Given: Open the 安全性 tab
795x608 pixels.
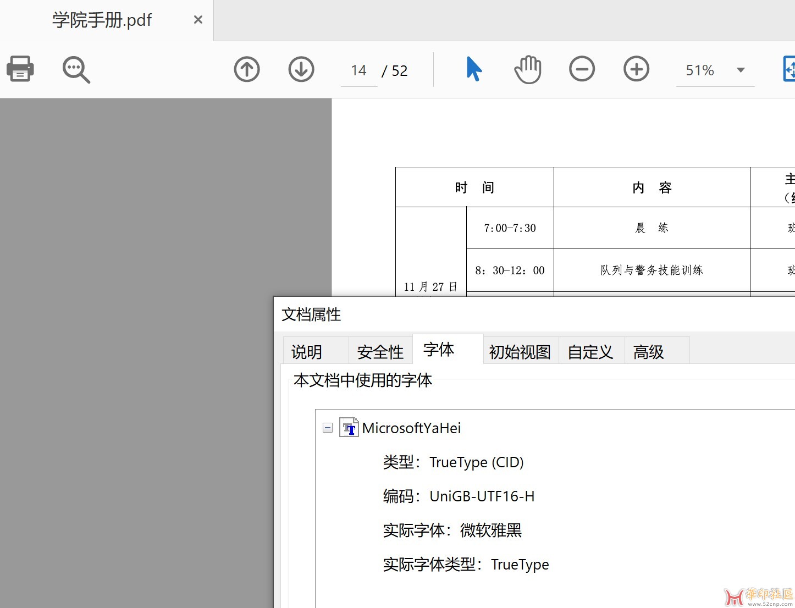Looking at the screenshot, I should click(x=380, y=352).
